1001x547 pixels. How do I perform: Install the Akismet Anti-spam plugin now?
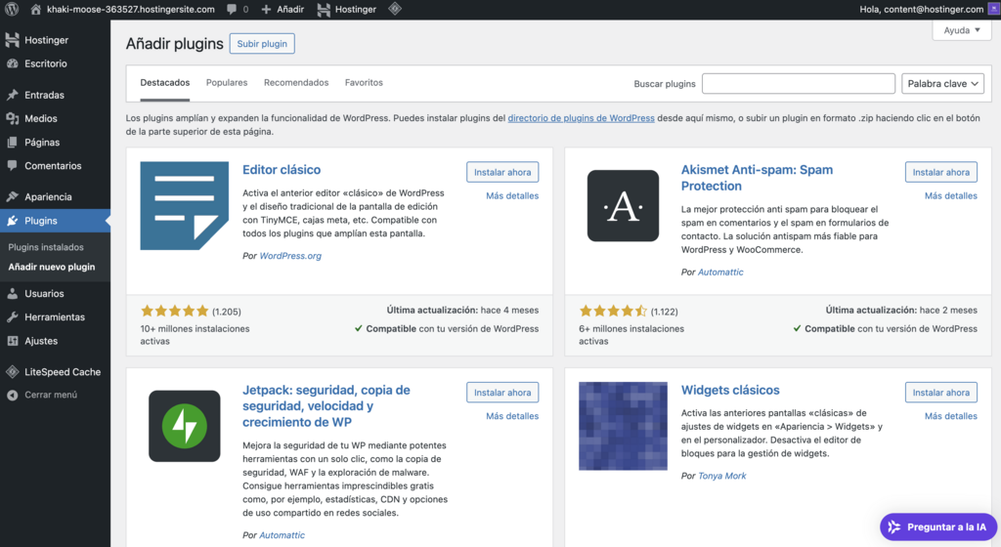940,172
